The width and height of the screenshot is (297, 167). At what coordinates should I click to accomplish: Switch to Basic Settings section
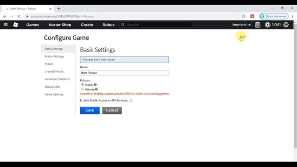coord(58,49)
